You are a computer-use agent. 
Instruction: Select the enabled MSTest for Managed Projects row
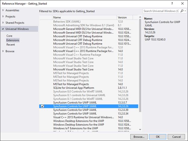89,84
